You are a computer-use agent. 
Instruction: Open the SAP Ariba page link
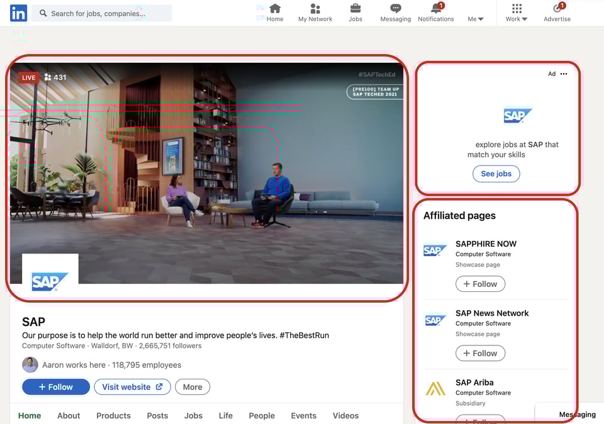[474, 382]
